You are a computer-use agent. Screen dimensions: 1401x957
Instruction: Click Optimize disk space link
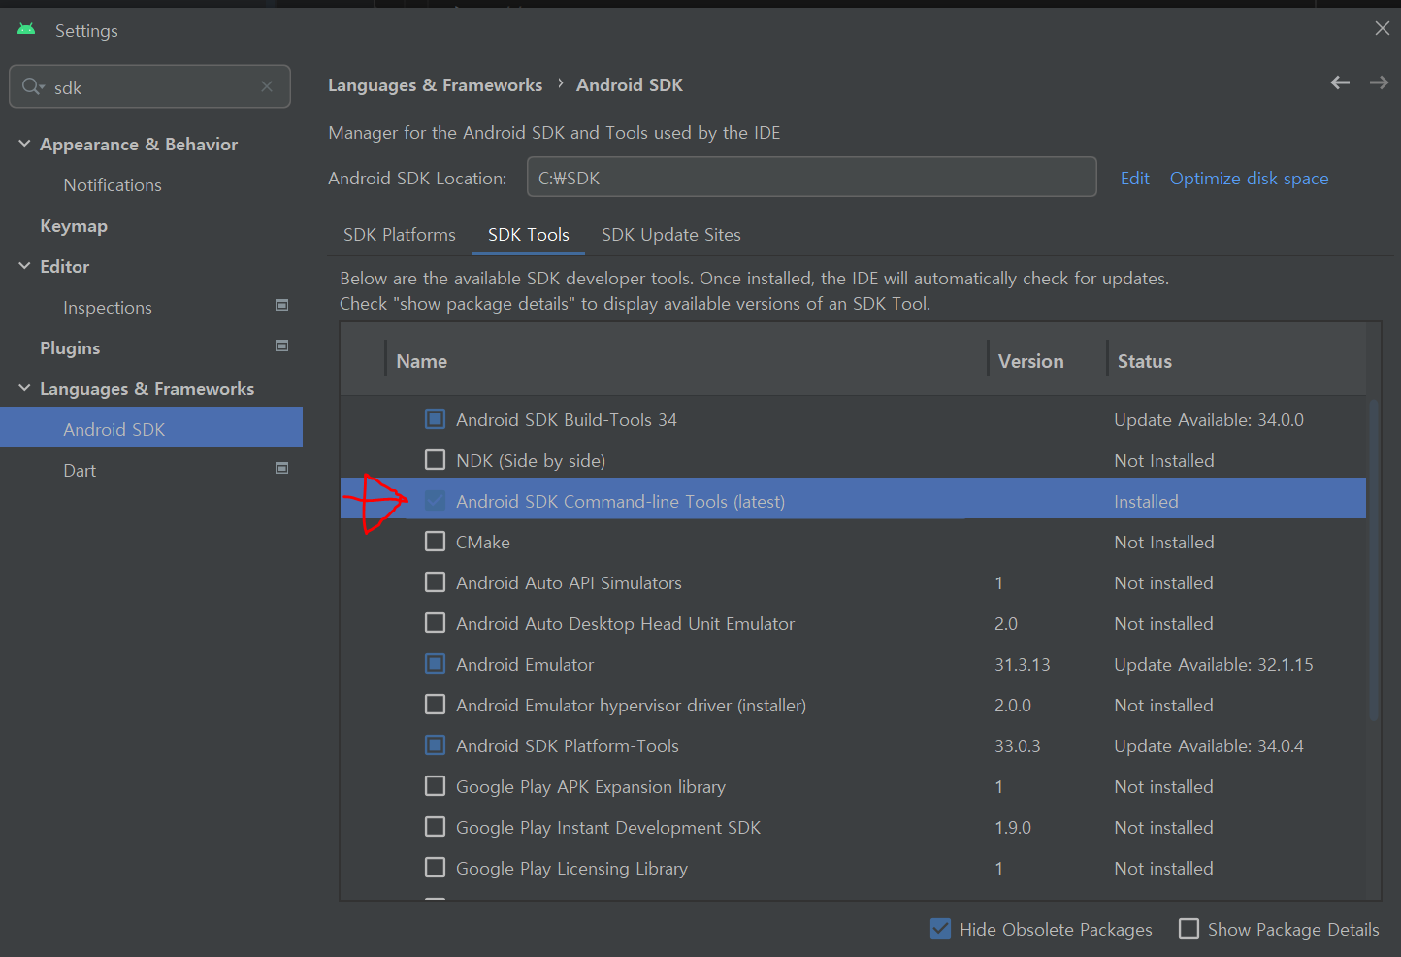point(1249,179)
